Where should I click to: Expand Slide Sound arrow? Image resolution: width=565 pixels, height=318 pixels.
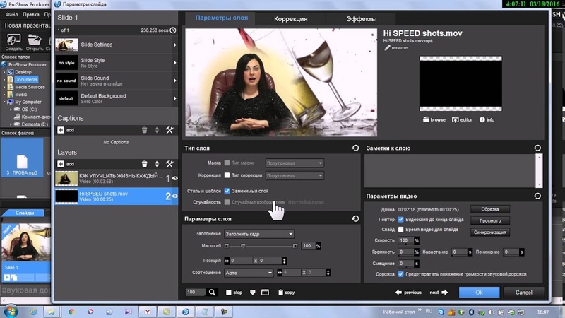pyautogui.click(x=174, y=81)
